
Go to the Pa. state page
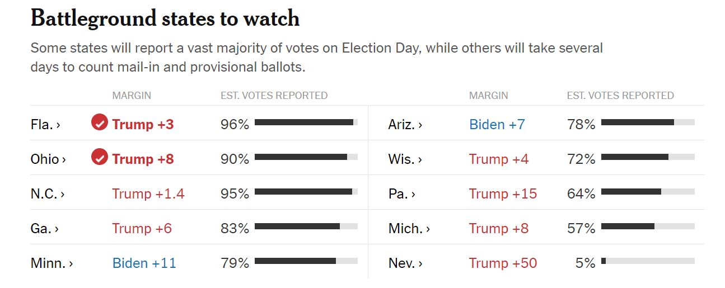402,194
